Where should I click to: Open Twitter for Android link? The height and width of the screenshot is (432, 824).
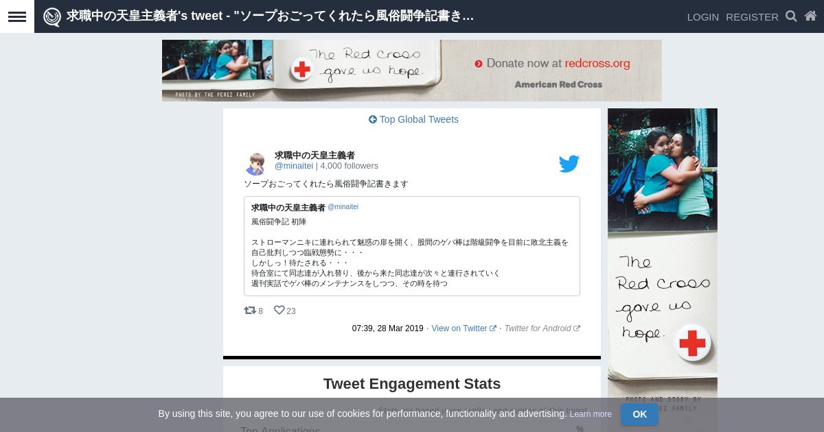(x=542, y=328)
